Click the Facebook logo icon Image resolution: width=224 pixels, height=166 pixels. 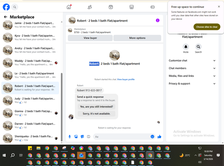(6, 7)
